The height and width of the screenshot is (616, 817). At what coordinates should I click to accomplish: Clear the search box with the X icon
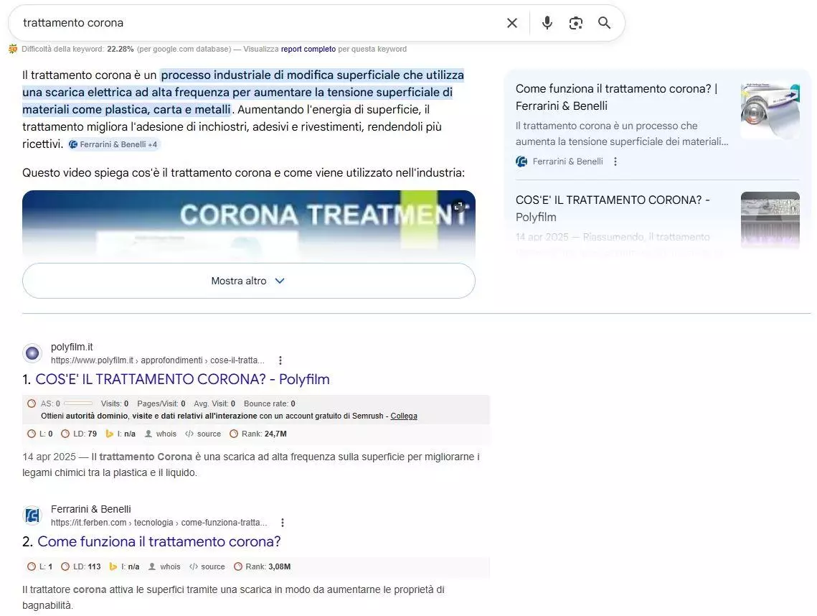pyautogui.click(x=512, y=23)
